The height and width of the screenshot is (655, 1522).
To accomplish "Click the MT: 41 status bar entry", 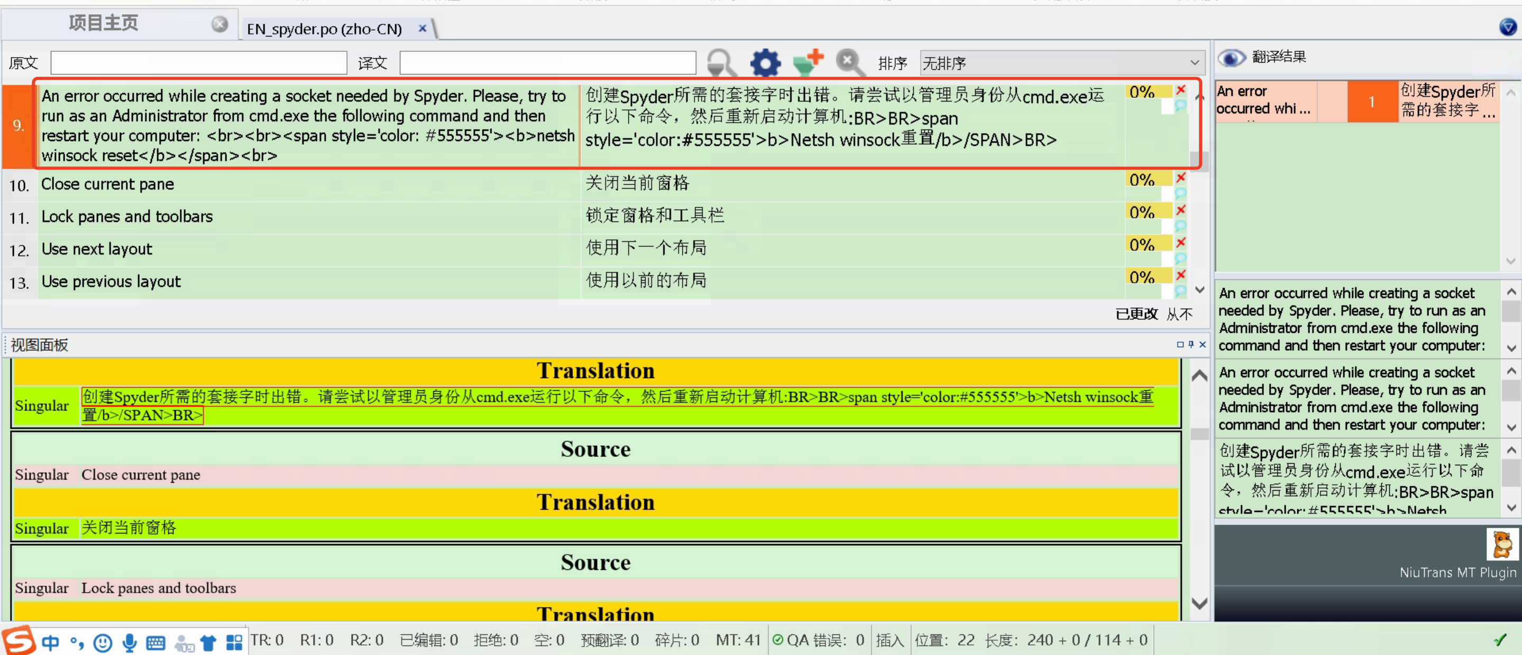I will tap(738, 640).
